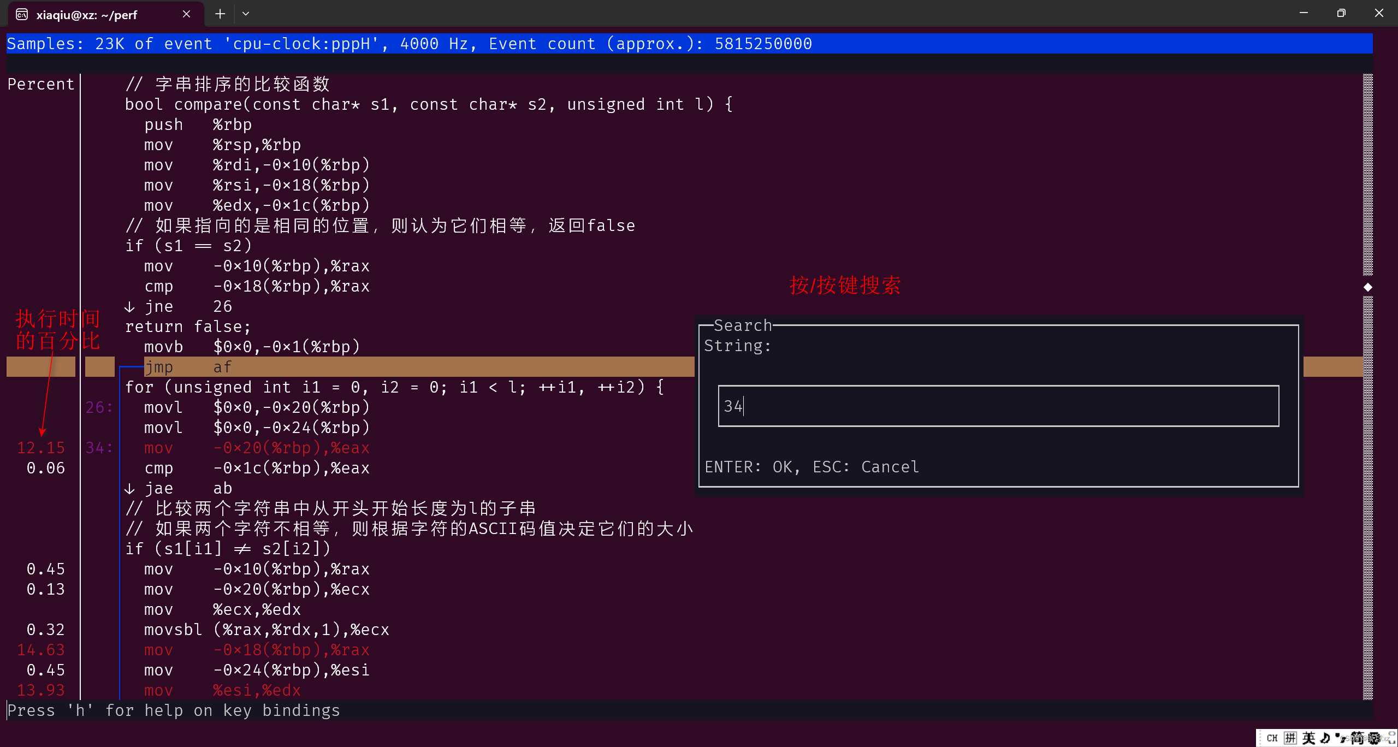Click the 'String:' label in search dialog
1398x747 pixels.
pos(737,346)
